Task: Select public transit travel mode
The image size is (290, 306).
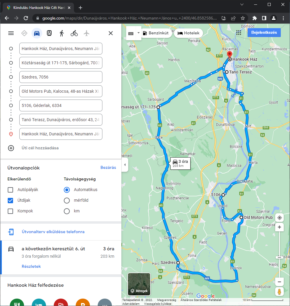Action: tap(49, 33)
